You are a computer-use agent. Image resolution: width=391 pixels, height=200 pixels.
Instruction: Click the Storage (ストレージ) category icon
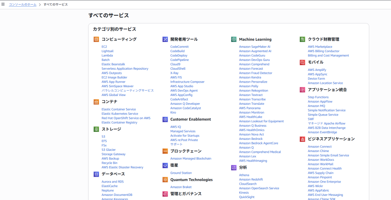tap(96, 129)
